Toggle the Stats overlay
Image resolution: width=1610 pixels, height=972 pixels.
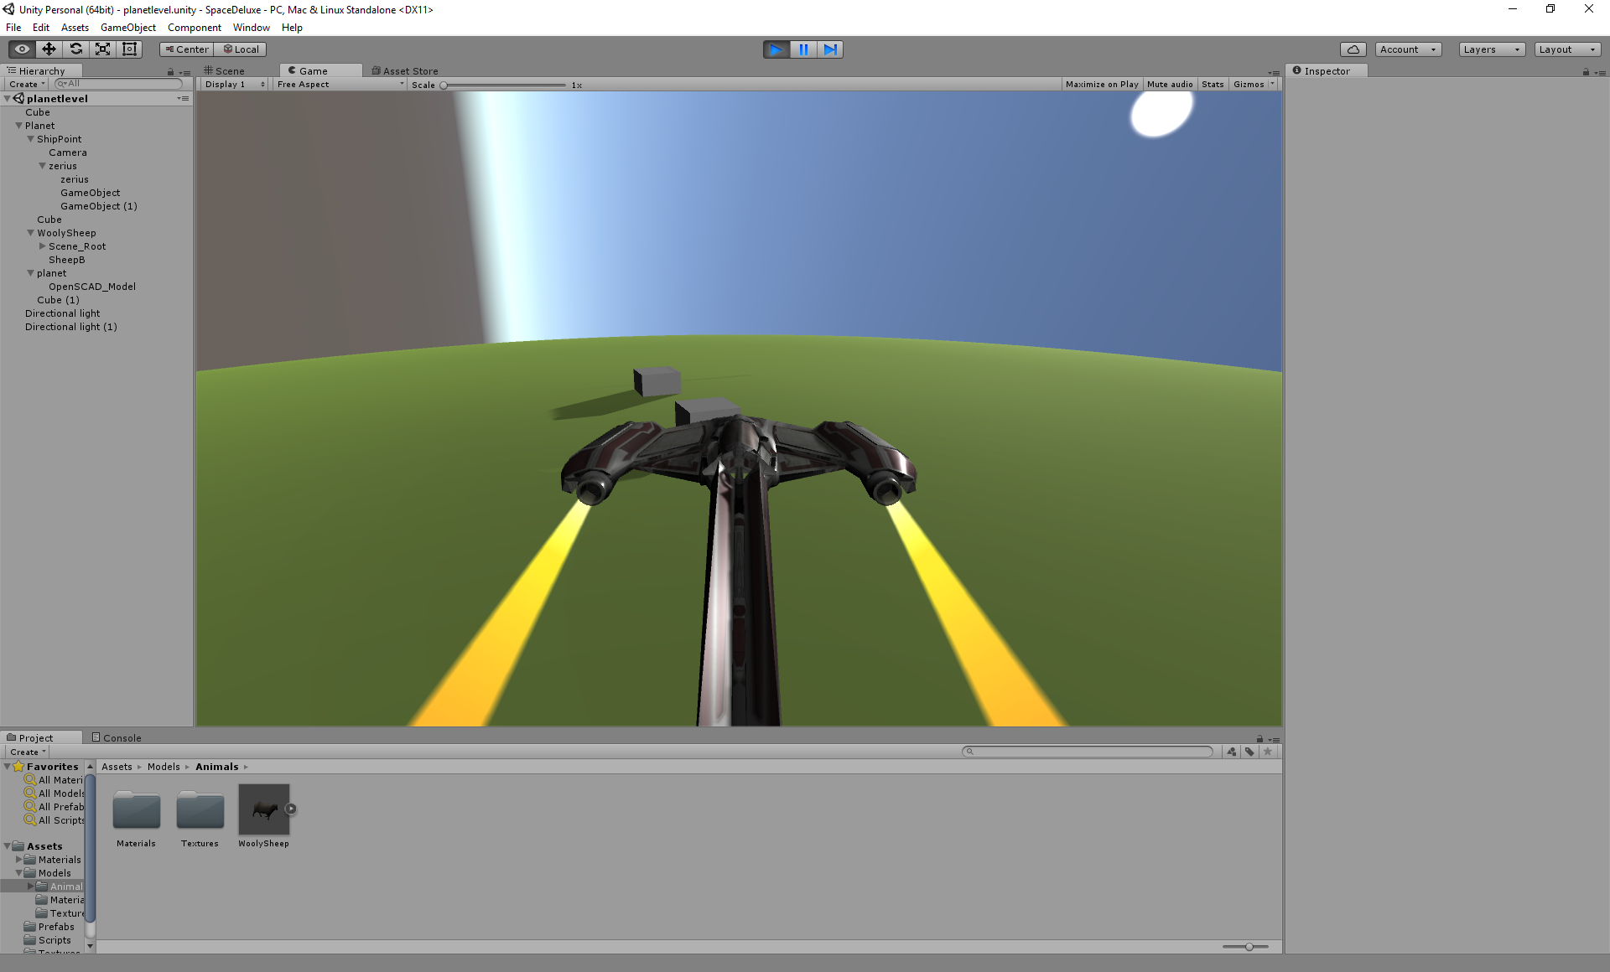tap(1213, 85)
